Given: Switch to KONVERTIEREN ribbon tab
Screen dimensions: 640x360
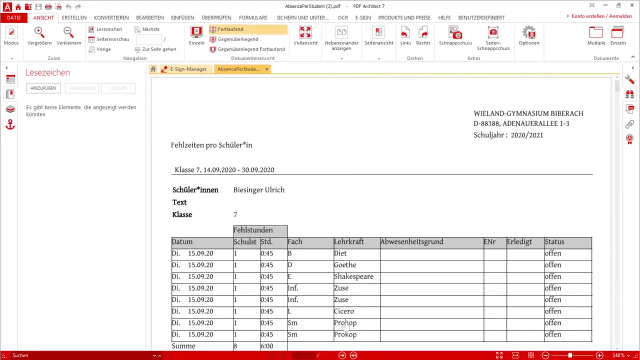Looking at the screenshot, I should 111,17.
